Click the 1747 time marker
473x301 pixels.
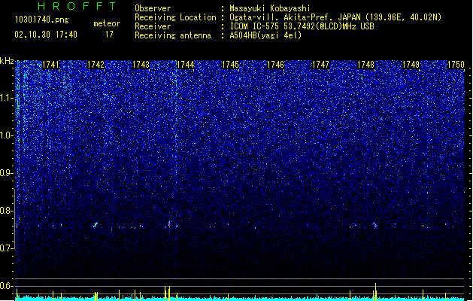tap(320, 65)
